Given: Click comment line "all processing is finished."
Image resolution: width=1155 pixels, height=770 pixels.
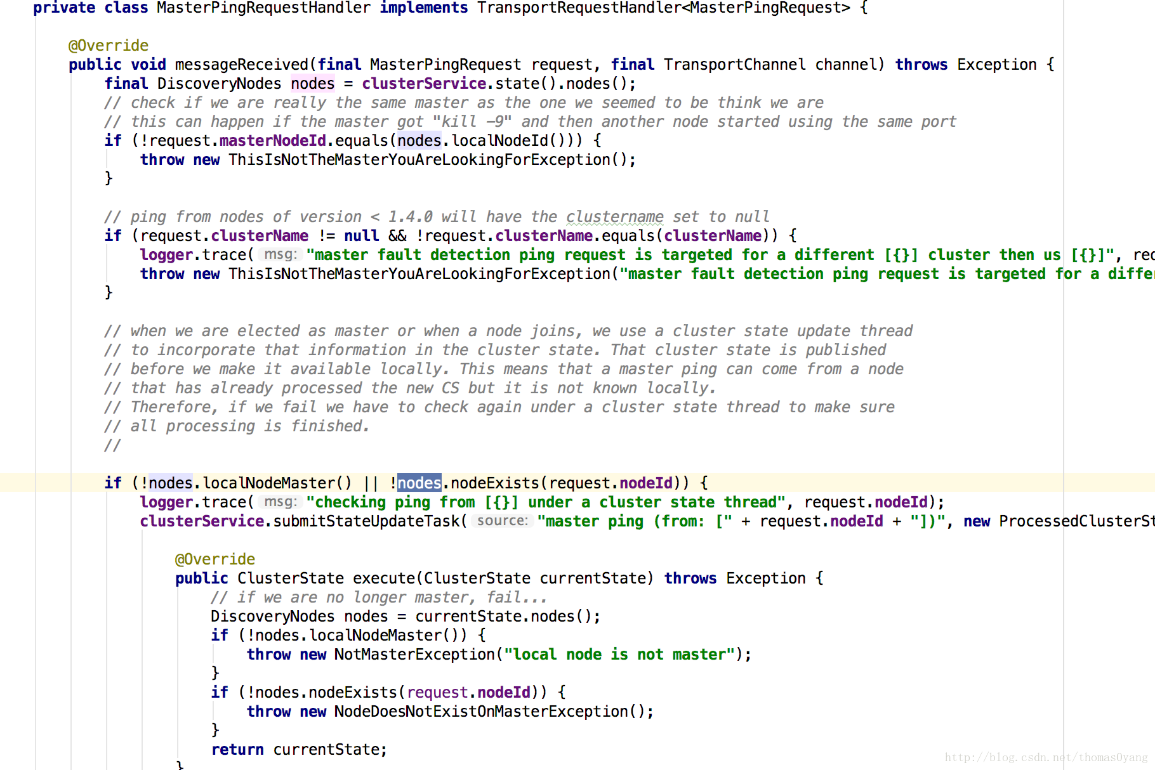Looking at the screenshot, I should click(x=237, y=426).
